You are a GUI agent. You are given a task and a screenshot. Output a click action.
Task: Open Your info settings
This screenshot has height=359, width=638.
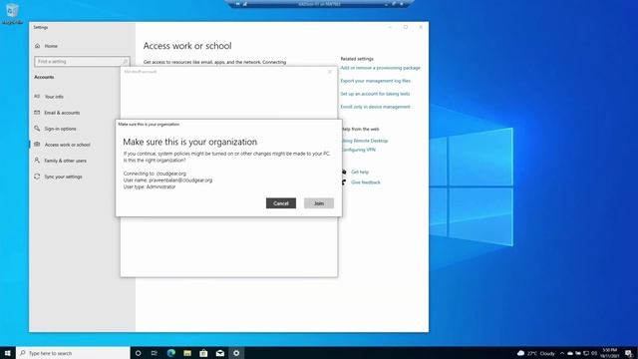click(x=54, y=97)
